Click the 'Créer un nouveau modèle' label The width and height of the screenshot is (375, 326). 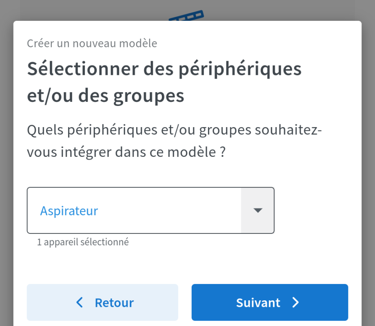pos(92,43)
